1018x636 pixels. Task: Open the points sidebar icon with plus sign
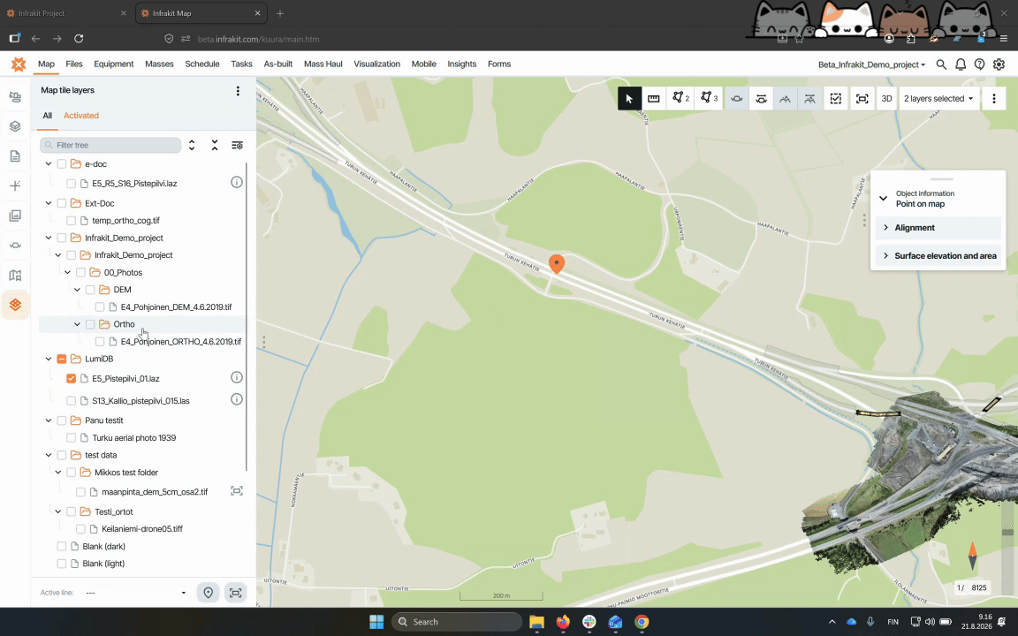[15, 185]
